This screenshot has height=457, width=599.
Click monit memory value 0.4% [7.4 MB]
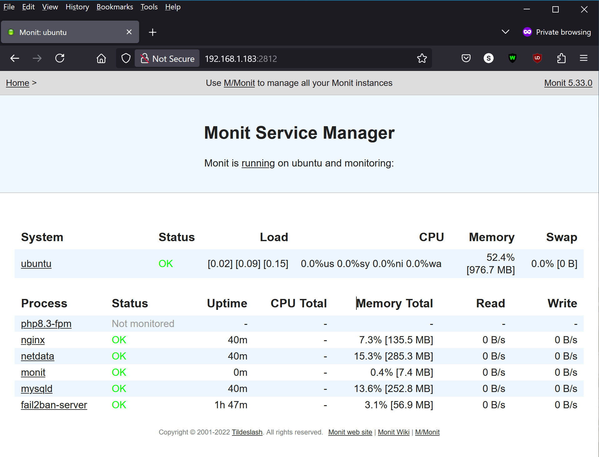[x=402, y=372]
